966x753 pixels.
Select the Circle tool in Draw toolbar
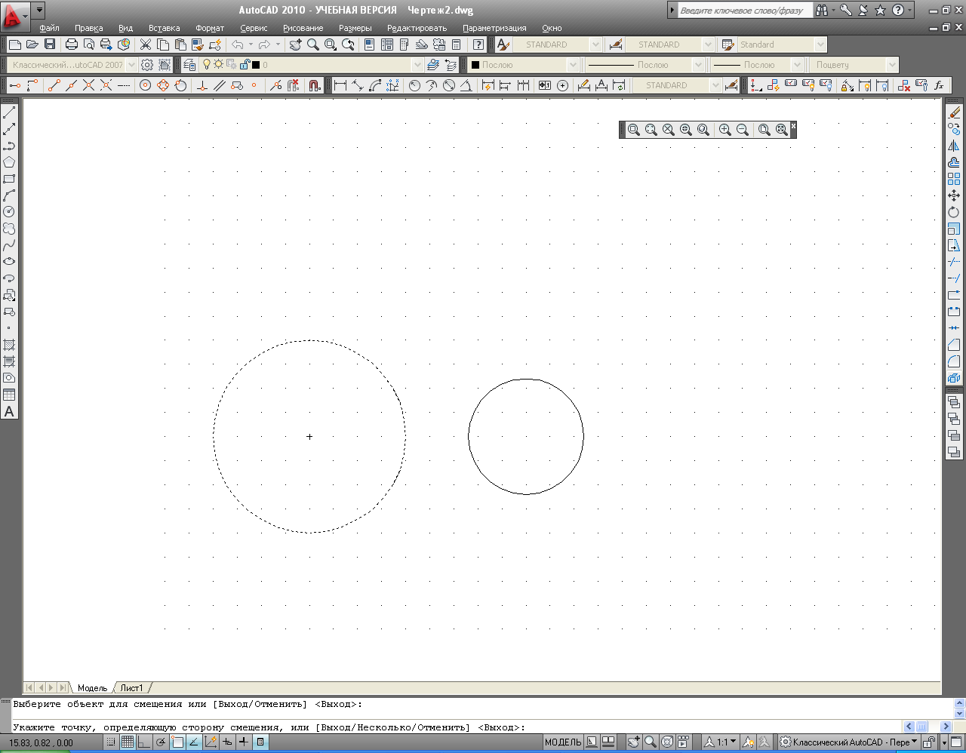pyautogui.click(x=9, y=212)
